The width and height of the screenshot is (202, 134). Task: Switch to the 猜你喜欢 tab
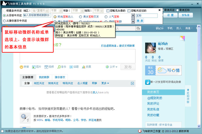point(60,77)
